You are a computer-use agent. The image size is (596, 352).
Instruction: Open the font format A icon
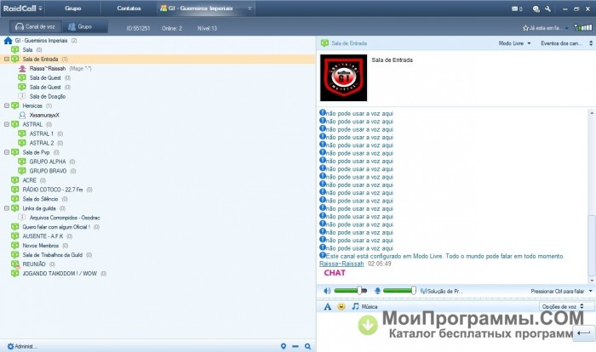(327, 306)
